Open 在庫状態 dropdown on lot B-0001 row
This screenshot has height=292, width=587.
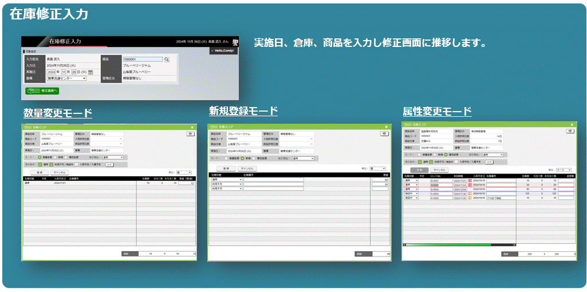coord(411,180)
